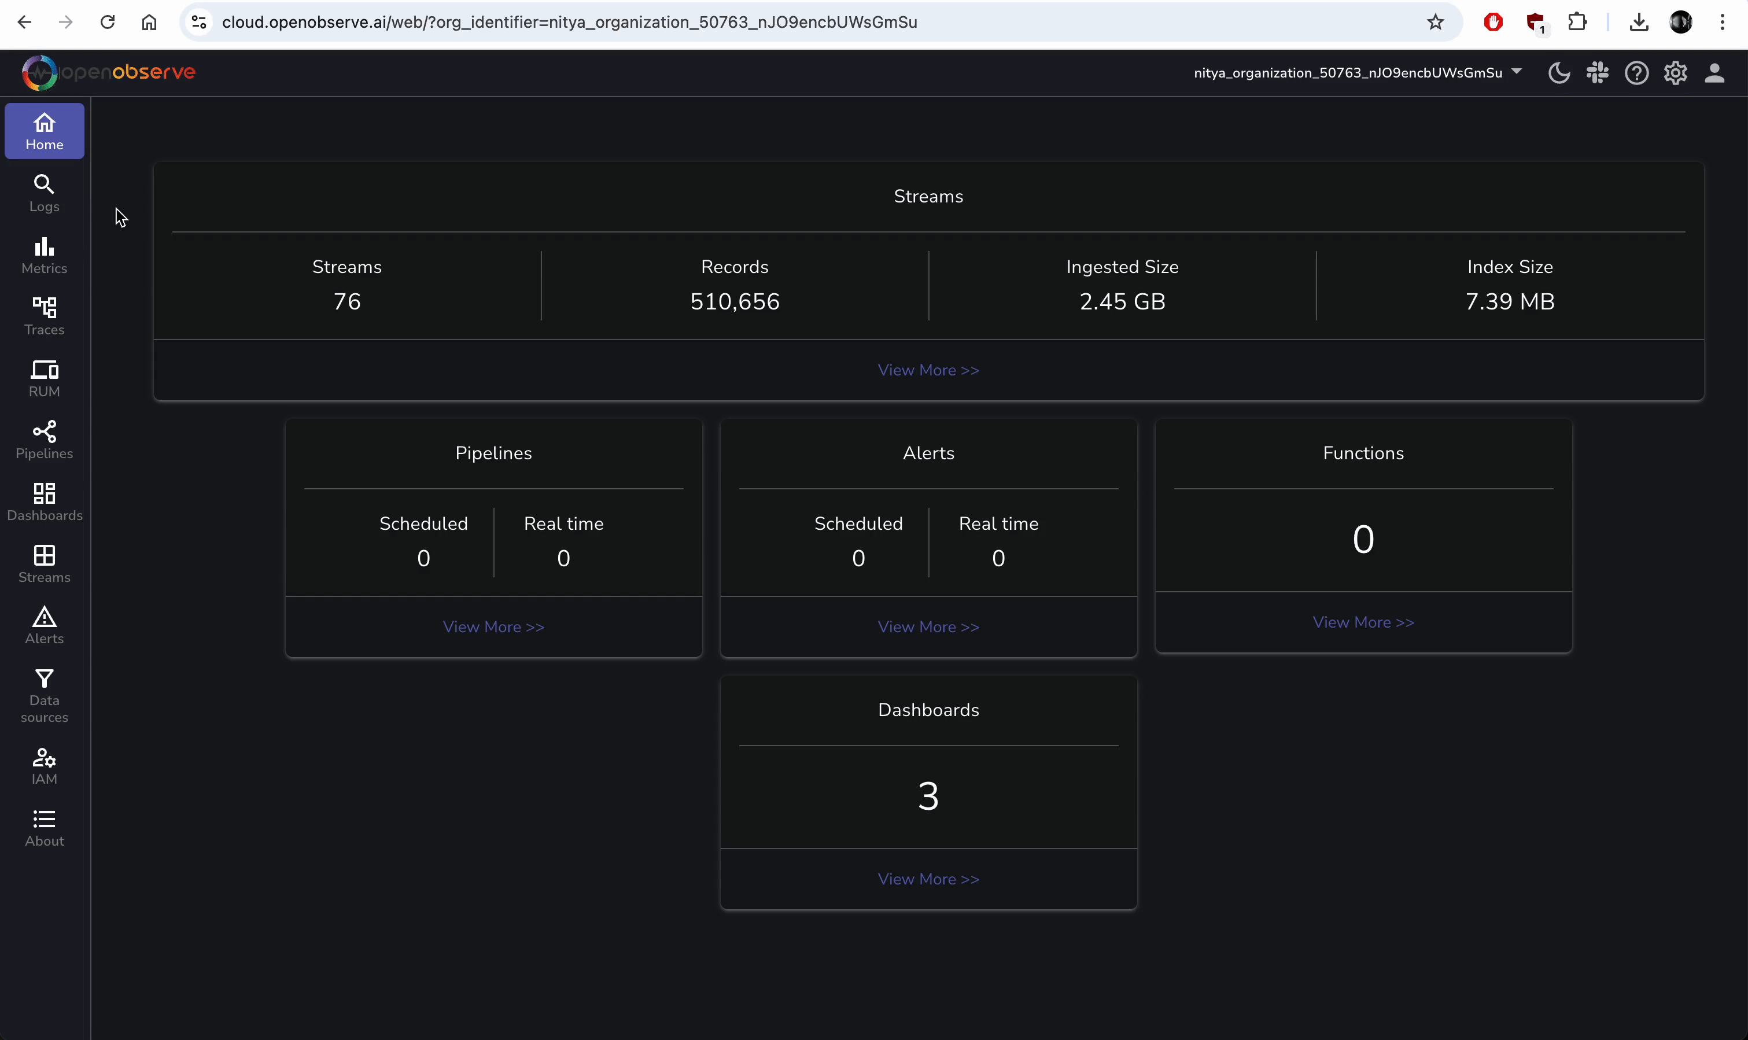This screenshot has height=1040, width=1748.
Task: Go to the Metrics section
Action: point(44,255)
